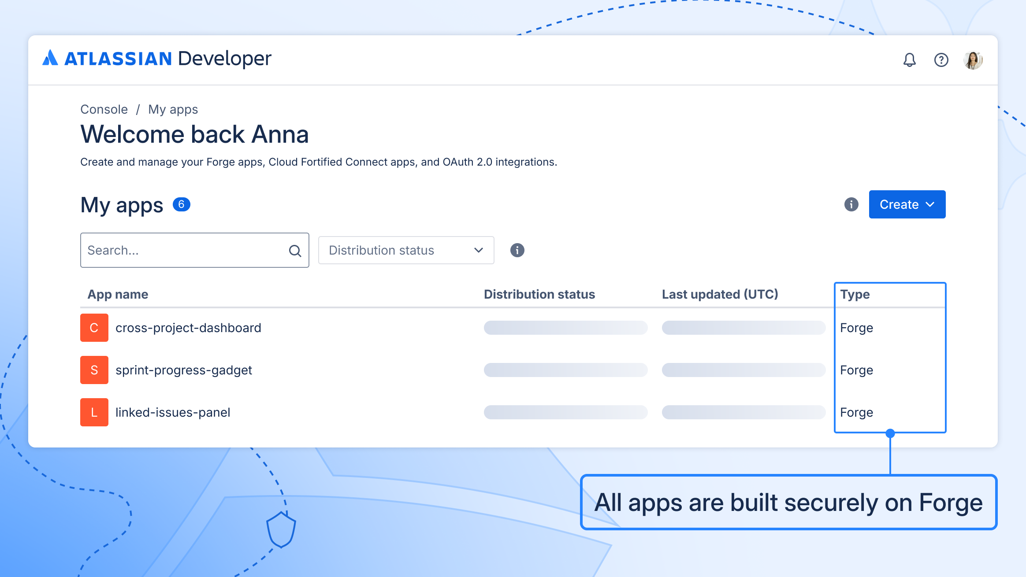Screen dimensions: 1026x577
Task: Select My apps in the breadcrumb
Action: pos(173,109)
